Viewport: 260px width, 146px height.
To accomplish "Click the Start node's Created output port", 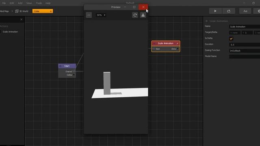I will [x=74, y=71].
